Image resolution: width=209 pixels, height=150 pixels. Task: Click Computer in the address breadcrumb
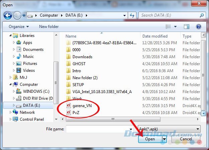[49, 15]
